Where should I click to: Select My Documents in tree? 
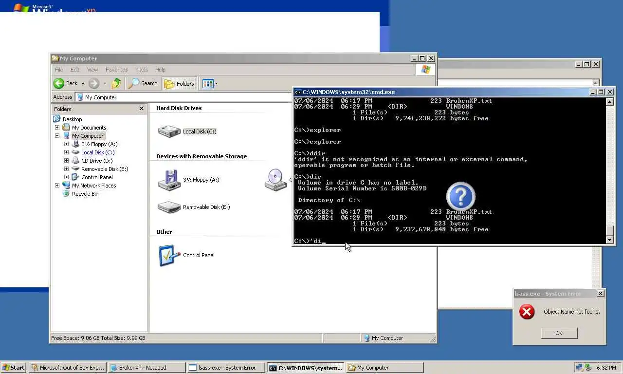[x=89, y=128]
